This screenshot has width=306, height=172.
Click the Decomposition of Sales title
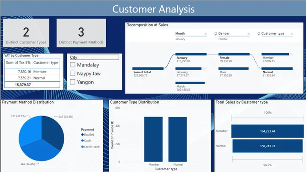click(x=147, y=25)
